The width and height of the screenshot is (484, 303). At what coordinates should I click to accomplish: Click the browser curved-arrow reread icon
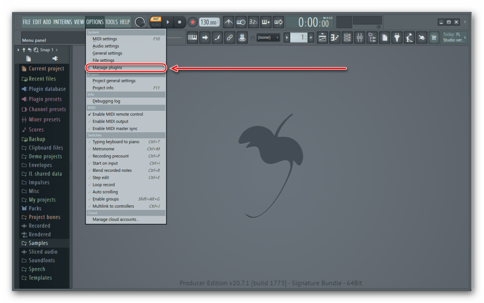(x=30, y=50)
